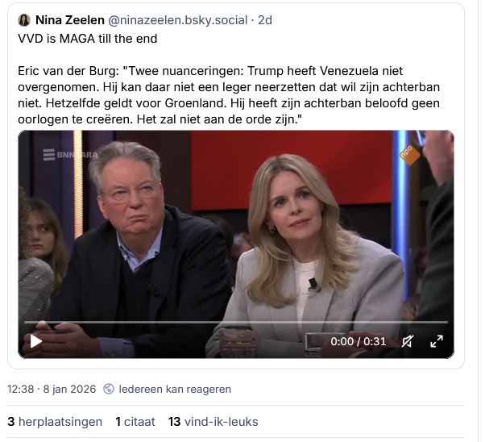Click the 12:38 · 8 jan 2026 timestamp
This screenshot has width=485, height=442.
pyautogui.click(x=52, y=389)
